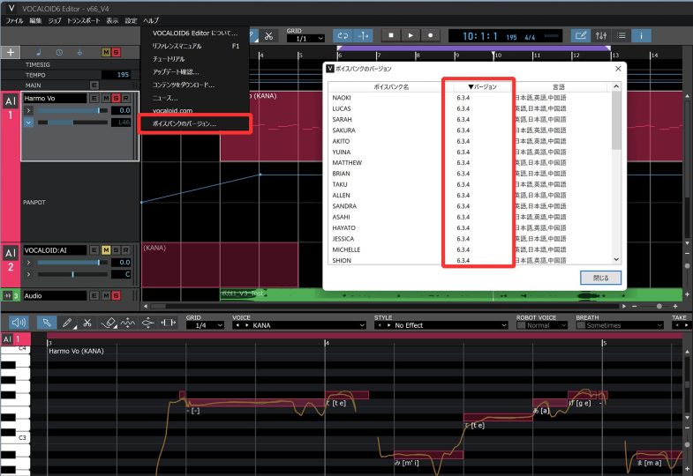Screen dimensions: 693x476
Task: Sort by the ボイスバンク名 column header
Action: [391, 87]
